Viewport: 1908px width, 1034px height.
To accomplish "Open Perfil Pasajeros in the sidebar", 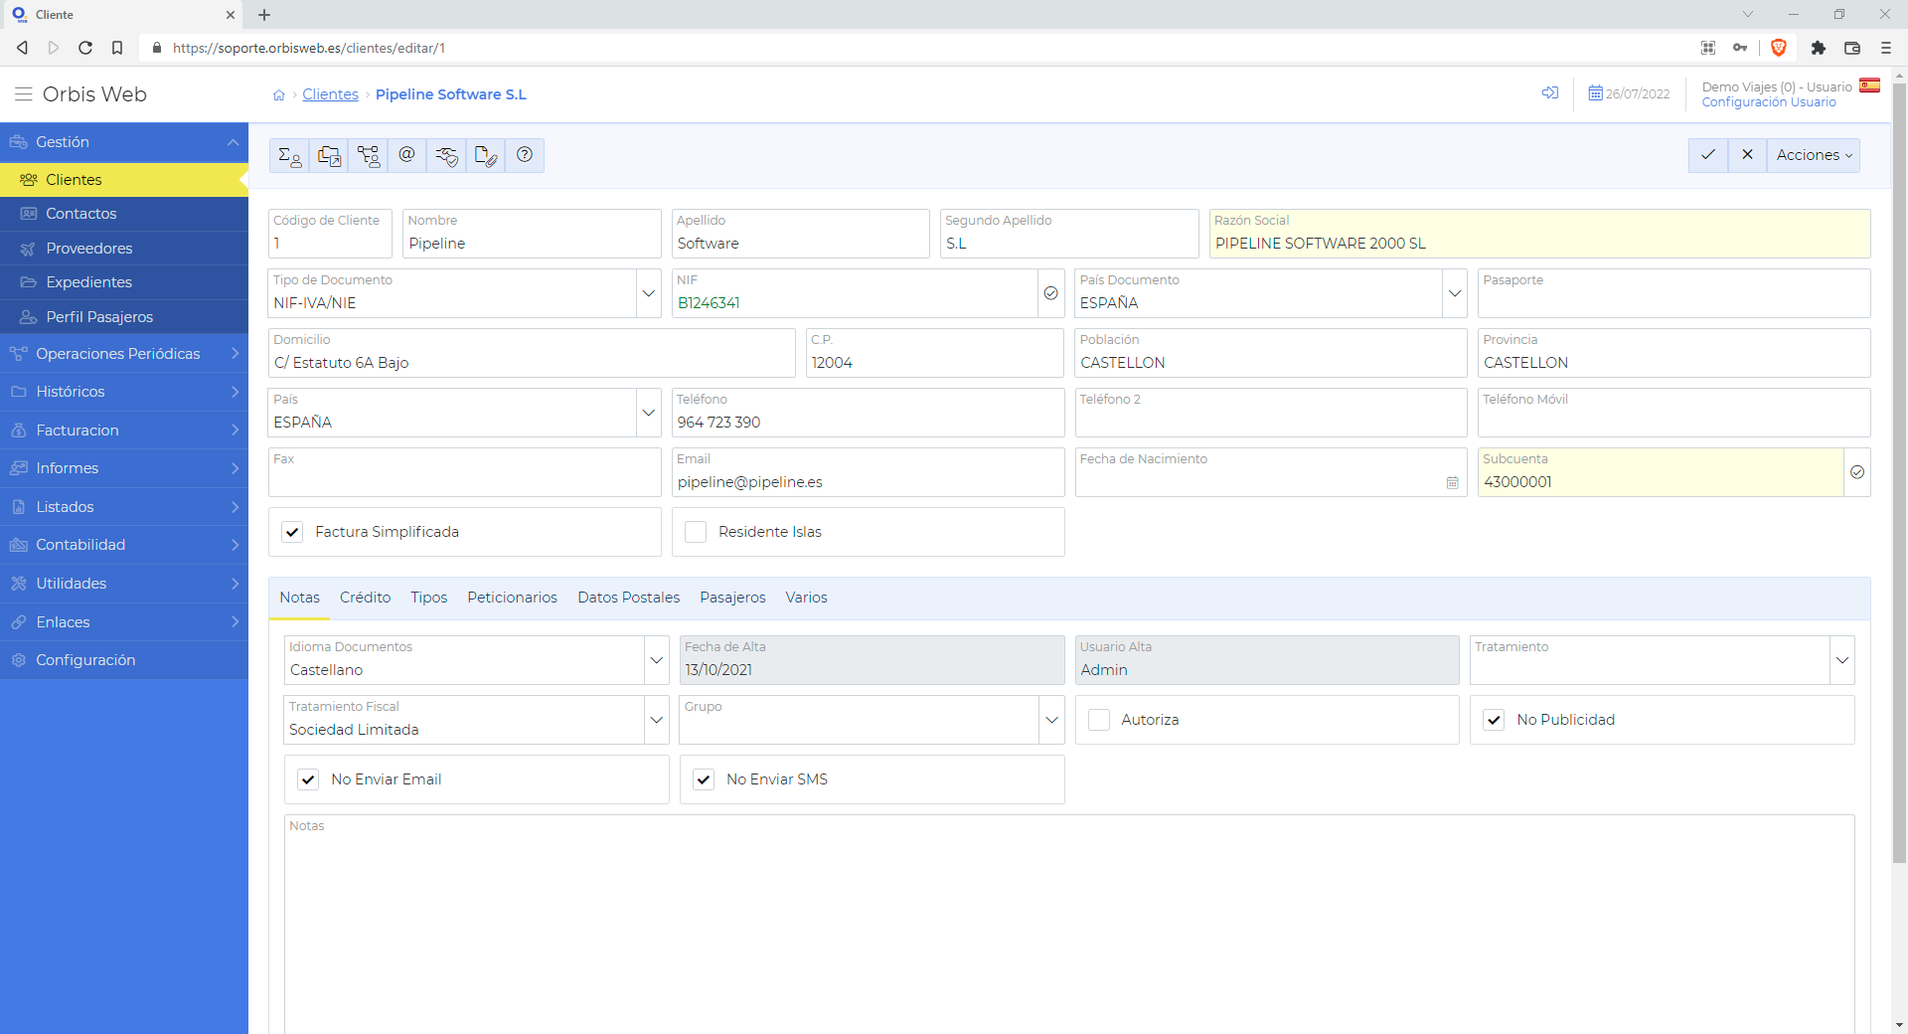I will coord(124,317).
